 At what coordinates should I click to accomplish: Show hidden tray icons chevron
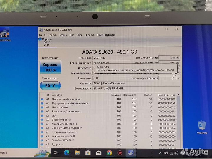coord(160,153)
